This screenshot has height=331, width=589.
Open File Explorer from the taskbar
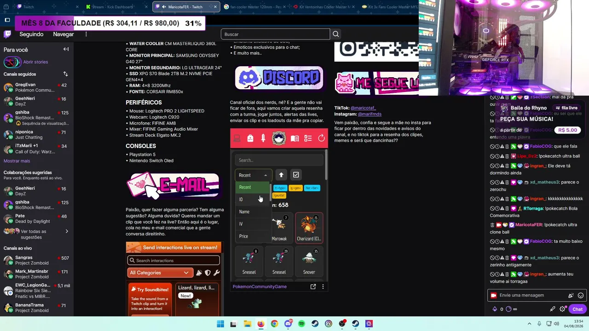pos(248,324)
